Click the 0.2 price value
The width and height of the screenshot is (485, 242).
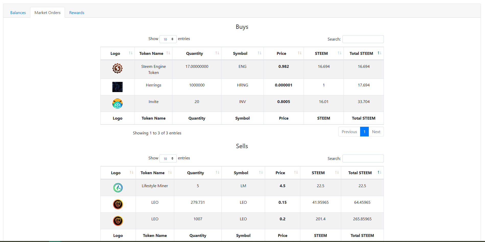coord(282,219)
